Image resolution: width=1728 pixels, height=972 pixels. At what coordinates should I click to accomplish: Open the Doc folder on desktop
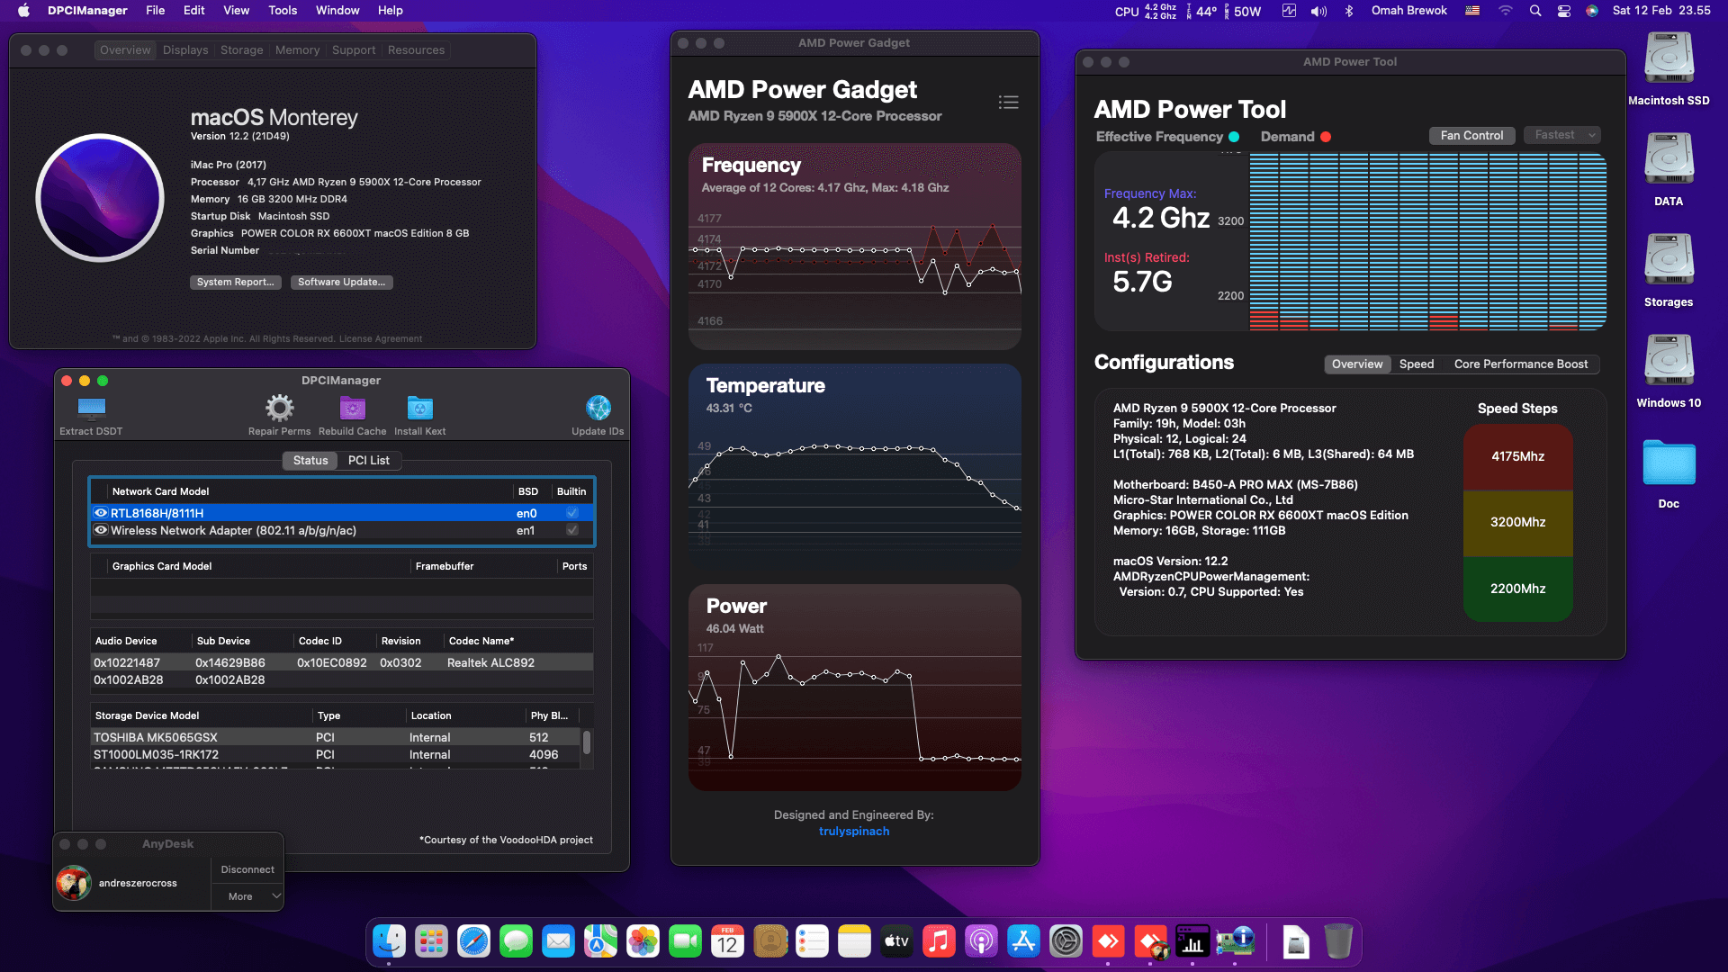pos(1669,463)
